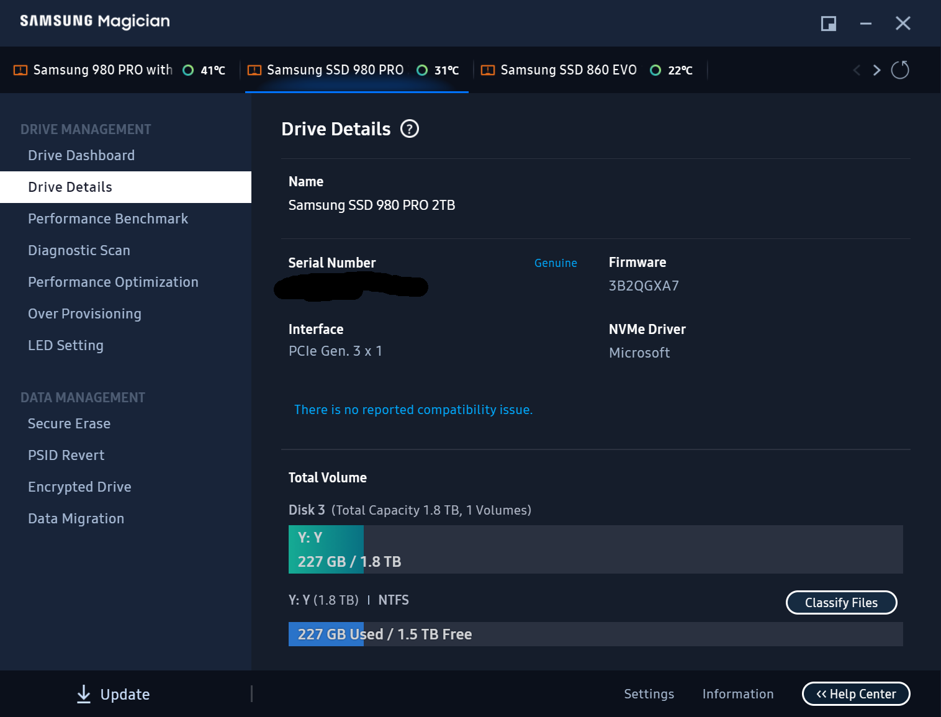Open Secure Erase page
Viewport: 941px width, 717px height.
125,423
